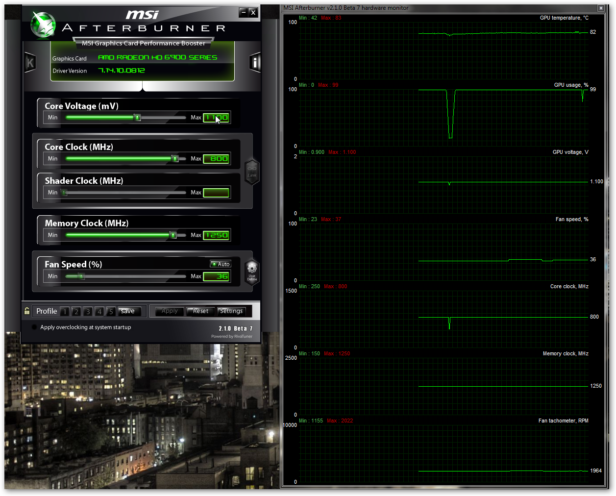
Task: Click the GPU usage graph label
Action: click(571, 85)
